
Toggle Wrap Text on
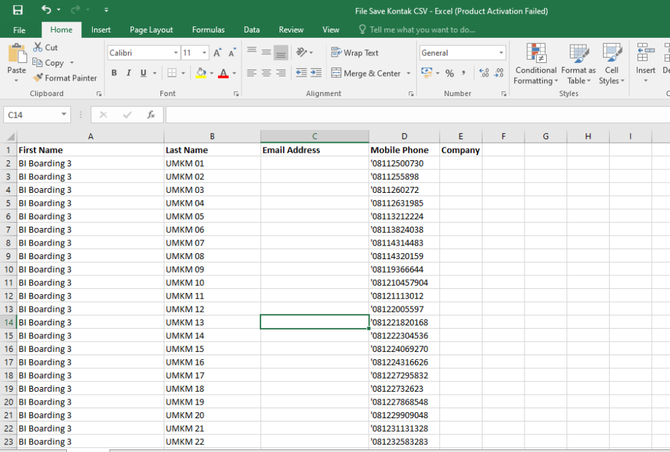pyautogui.click(x=355, y=53)
